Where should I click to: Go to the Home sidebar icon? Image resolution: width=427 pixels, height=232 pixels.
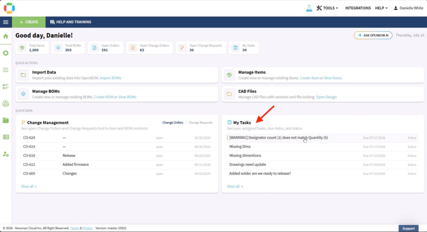(x=6, y=36)
